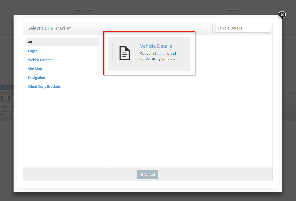Click the search field containing Vehicle Details
Screen dimensions: 296x201
click(x=242, y=28)
